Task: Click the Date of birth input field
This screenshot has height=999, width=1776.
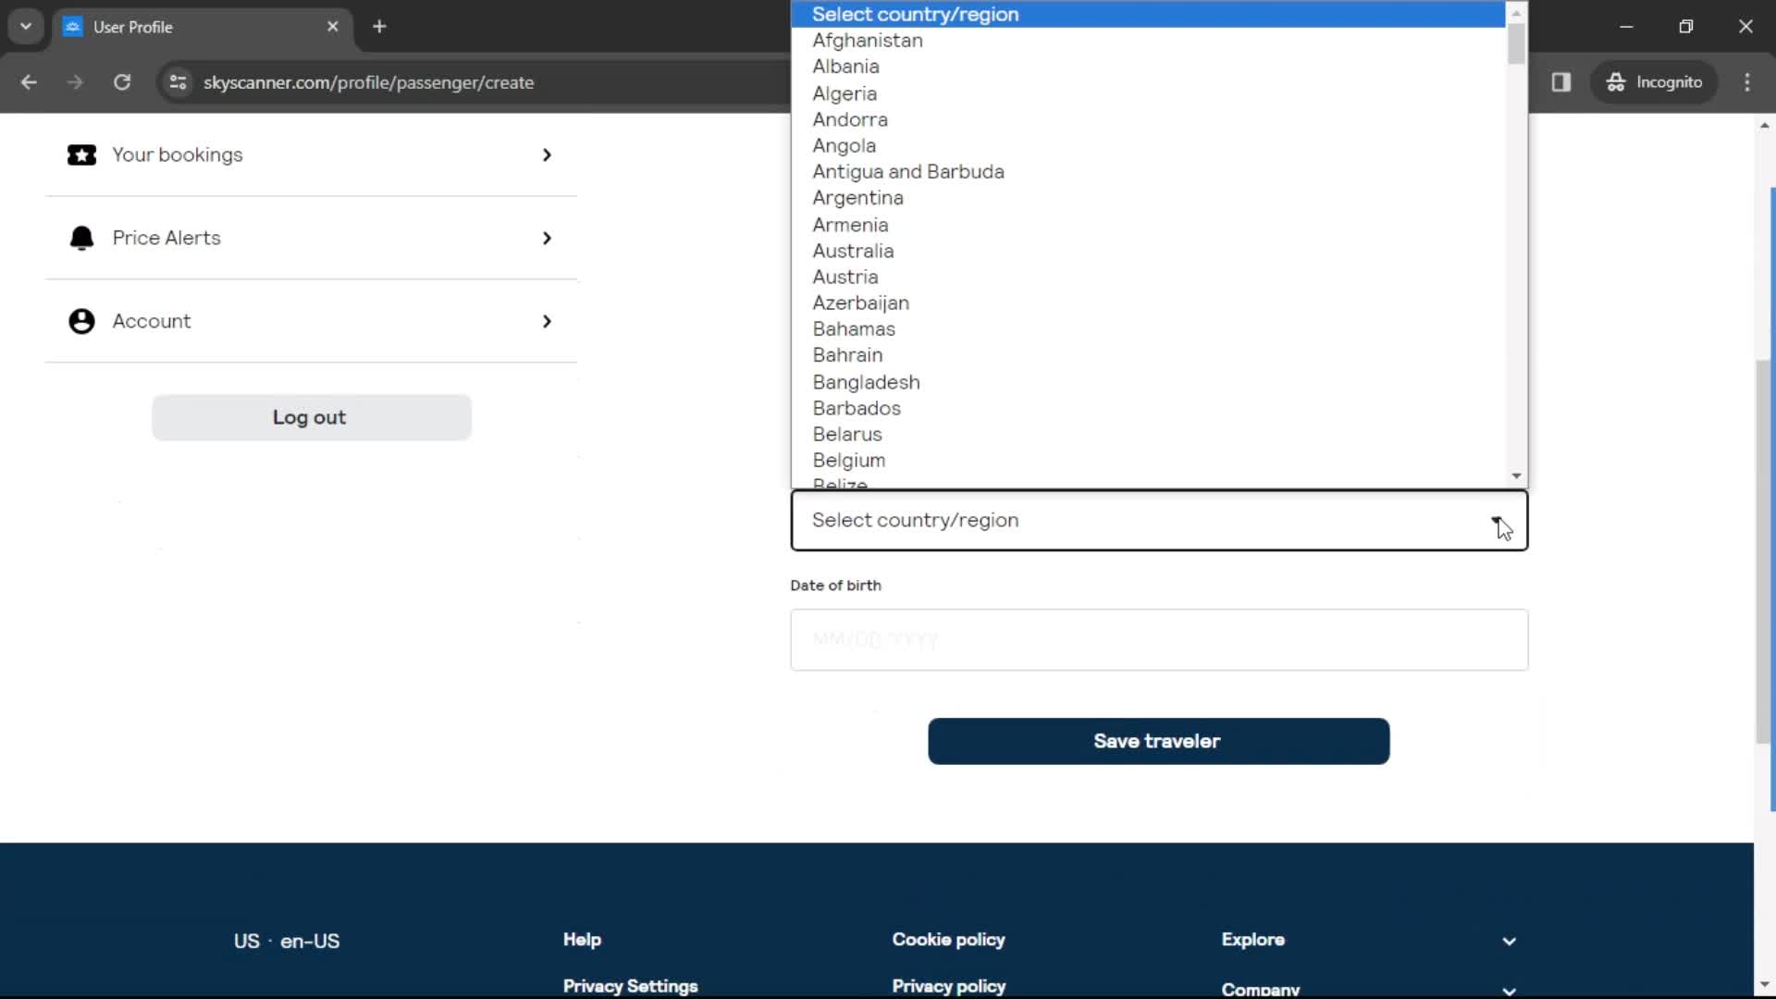Action: pos(1159,639)
